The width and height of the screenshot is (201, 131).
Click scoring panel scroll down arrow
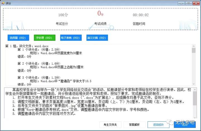pos(193,84)
